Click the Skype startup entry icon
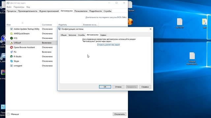Viewport: 211px width, 118px height. coord(12,61)
